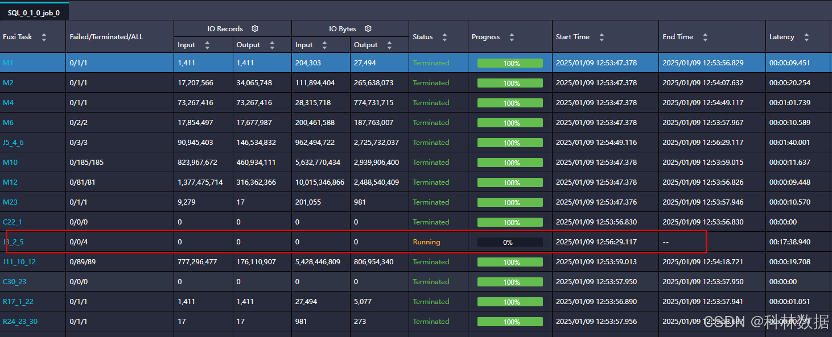The height and width of the screenshot is (337, 832).
Task: Select latency value 00:01:40.001
Action: point(789,143)
